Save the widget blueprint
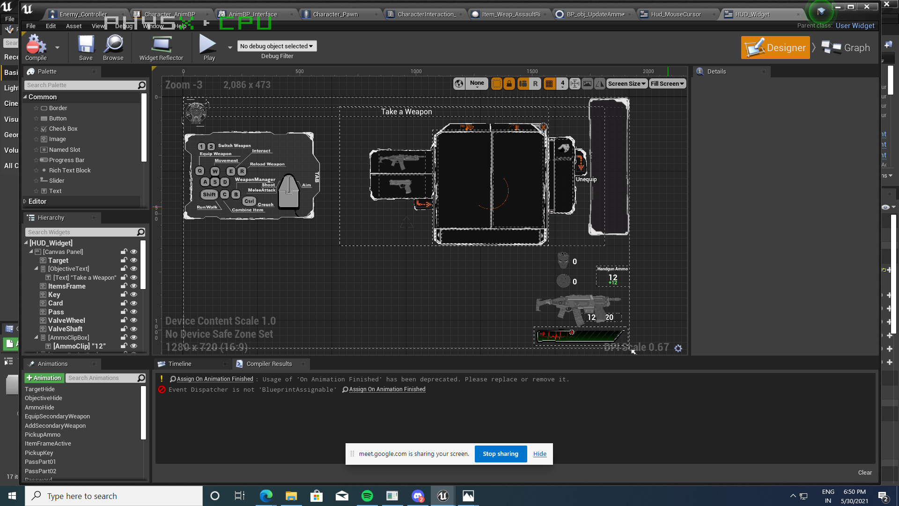Screen dimensions: 899x506 86,45
